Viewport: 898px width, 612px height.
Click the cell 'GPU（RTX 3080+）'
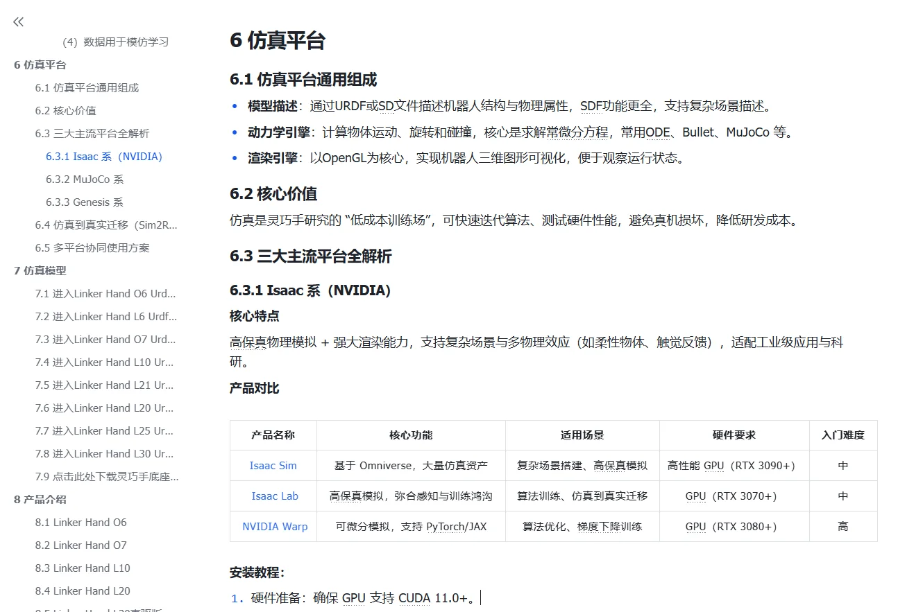(x=734, y=527)
